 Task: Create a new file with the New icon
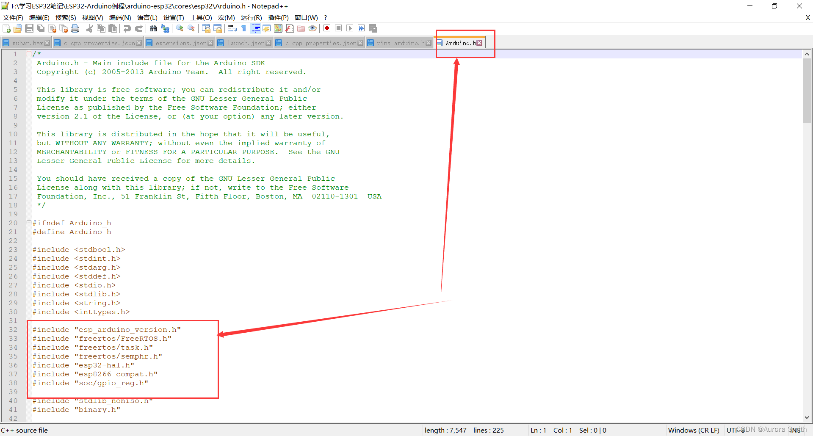7,28
